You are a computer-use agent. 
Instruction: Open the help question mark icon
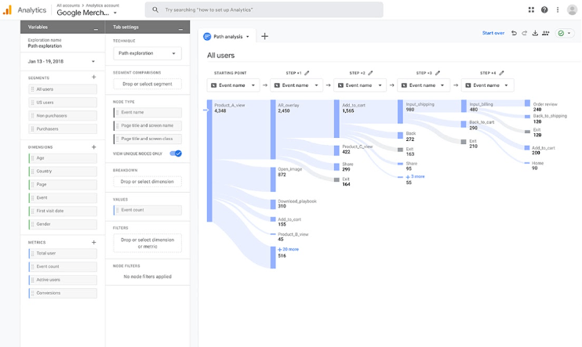click(x=544, y=10)
